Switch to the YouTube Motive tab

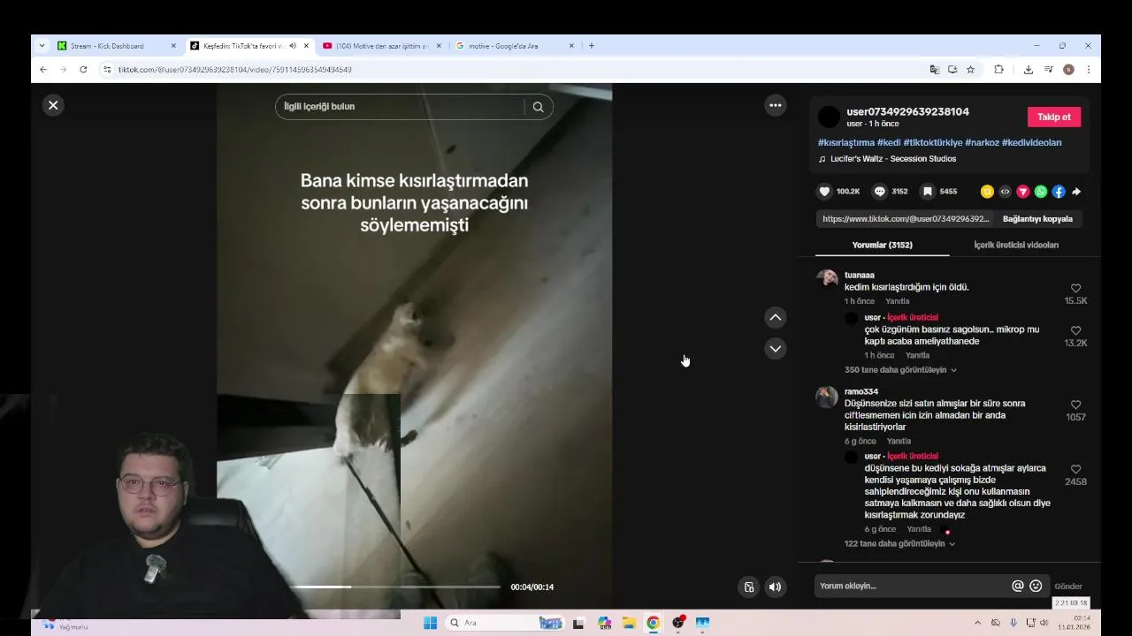pos(381,46)
